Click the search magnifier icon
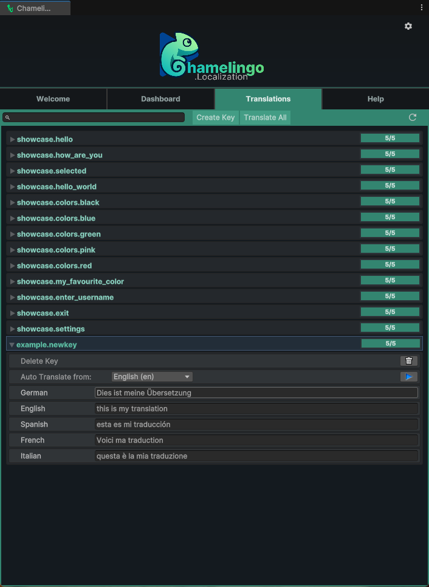This screenshot has height=587, width=429. [7, 117]
